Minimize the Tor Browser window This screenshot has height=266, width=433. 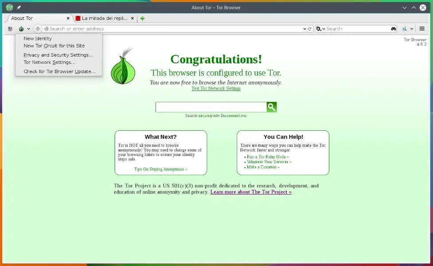coord(405,8)
